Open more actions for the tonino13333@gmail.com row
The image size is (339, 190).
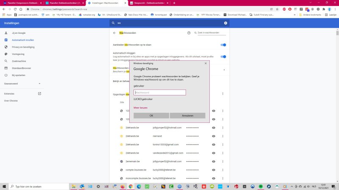(223, 144)
